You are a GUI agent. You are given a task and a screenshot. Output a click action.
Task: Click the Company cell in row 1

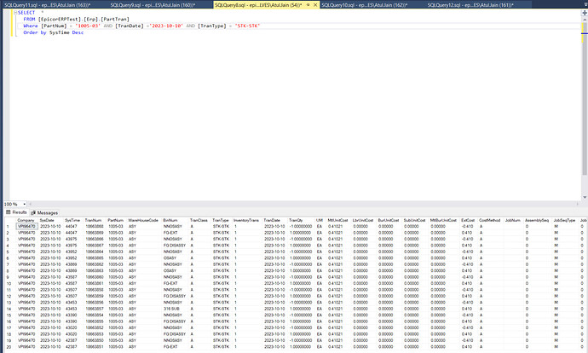click(x=26, y=227)
